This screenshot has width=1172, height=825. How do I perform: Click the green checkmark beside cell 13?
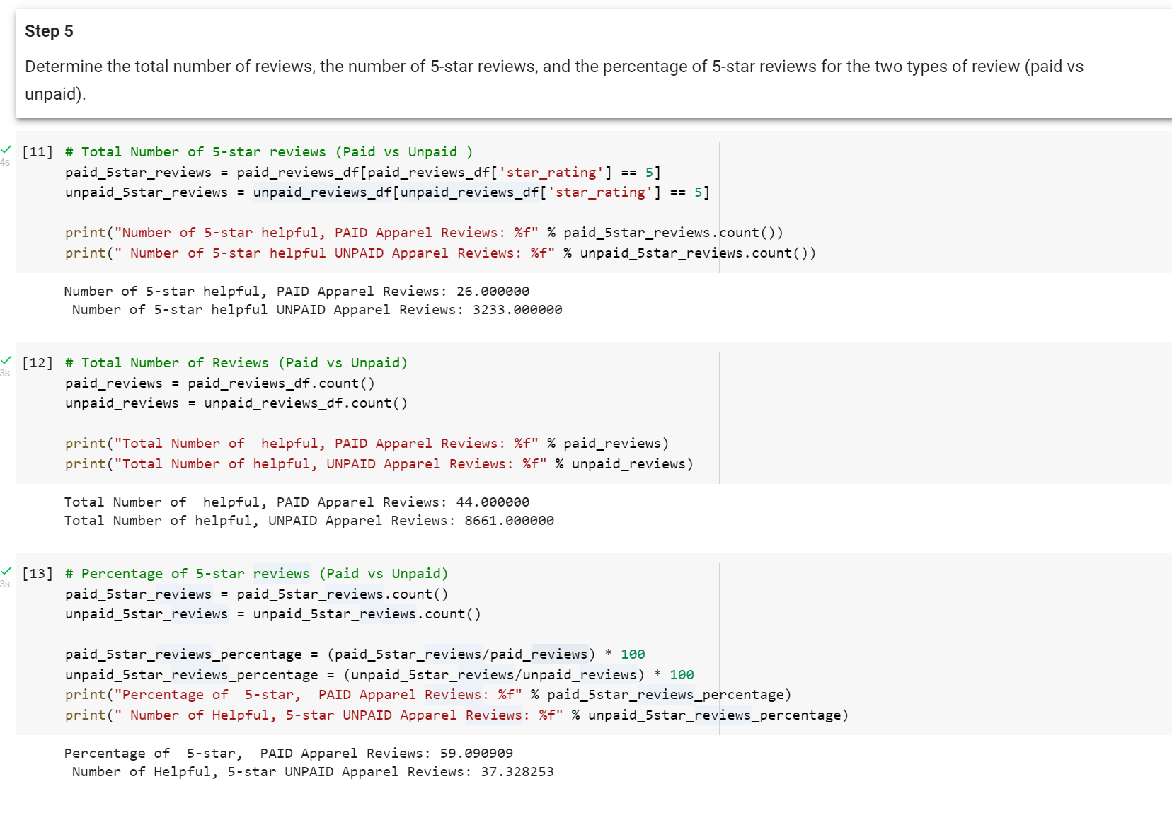tap(6, 570)
